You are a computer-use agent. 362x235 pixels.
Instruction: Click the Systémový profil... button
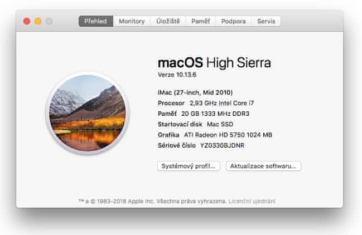(x=189, y=166)
